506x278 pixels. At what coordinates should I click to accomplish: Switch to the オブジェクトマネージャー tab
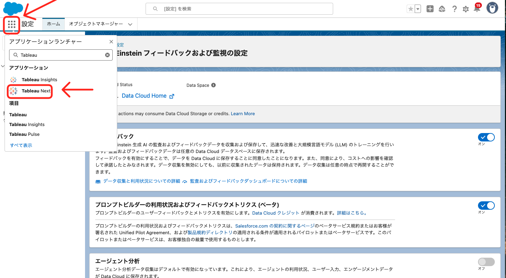(x=96, y=24)
